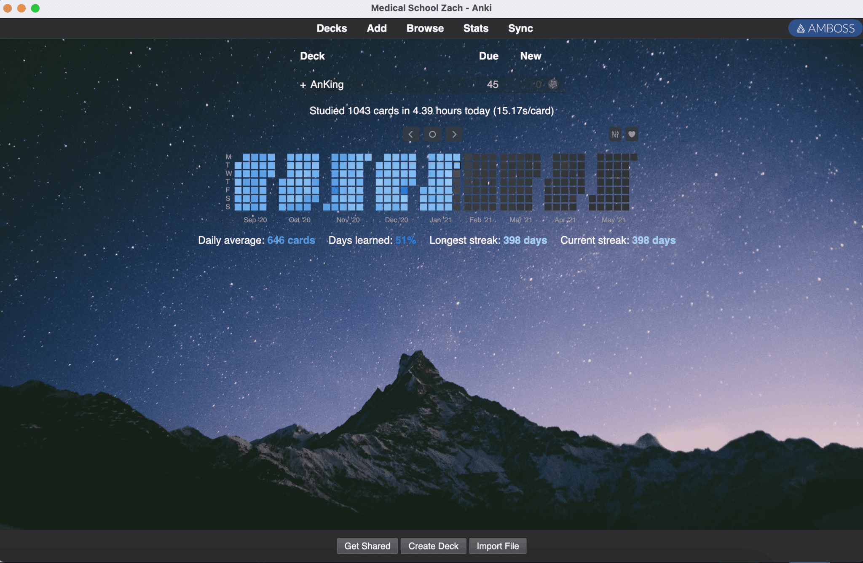863x563 pixels.
Task: Click the Feb '21 month label
Action: (x=481, y=220)
